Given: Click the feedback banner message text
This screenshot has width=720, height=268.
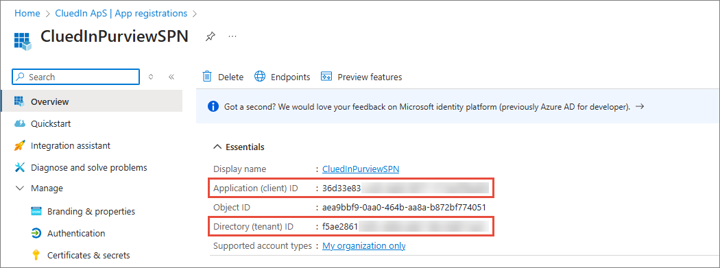Looking at the screenshot, I should 427,107.
